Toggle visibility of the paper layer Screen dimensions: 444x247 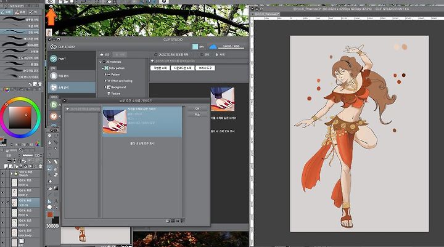pyautogui.click(x=2, y=243)
